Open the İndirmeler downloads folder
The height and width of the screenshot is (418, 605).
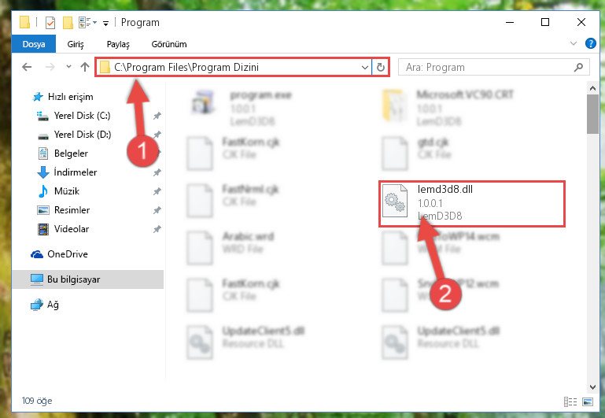coord(76,172)
